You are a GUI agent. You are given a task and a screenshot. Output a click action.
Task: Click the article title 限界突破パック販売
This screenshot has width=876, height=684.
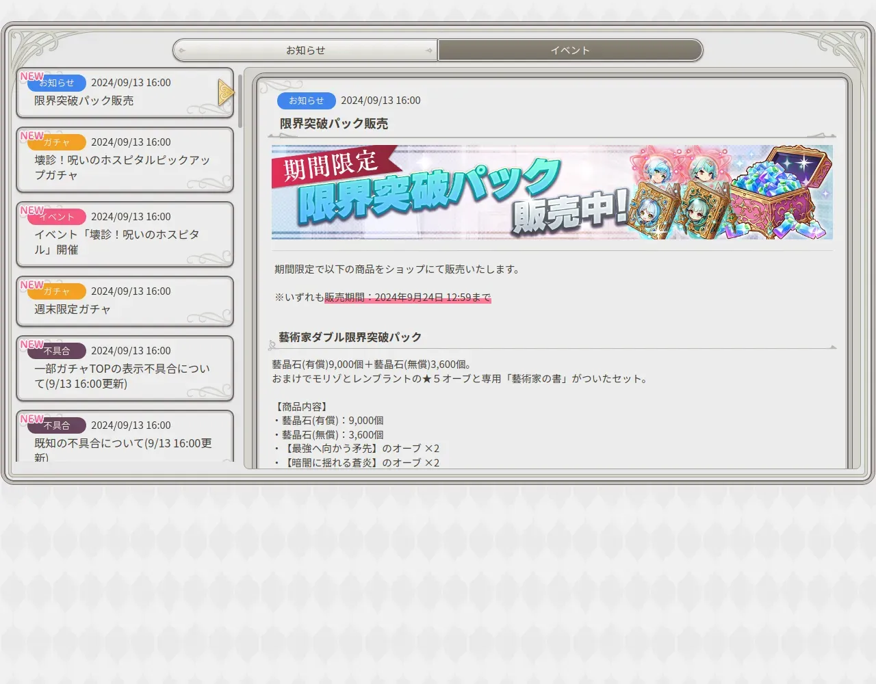click(334, 124)
